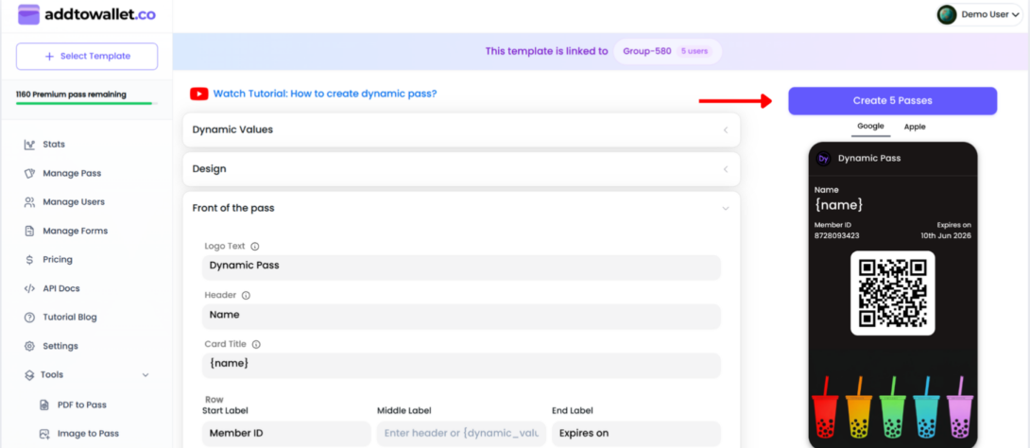The image size is (1030, 448).
Task: Click the API Docs code icon
Action: coord(30,288)
